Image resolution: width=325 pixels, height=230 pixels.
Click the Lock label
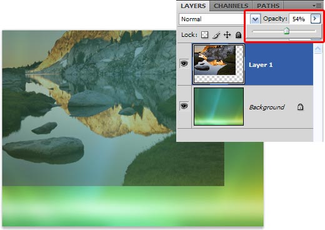(189, 34)
